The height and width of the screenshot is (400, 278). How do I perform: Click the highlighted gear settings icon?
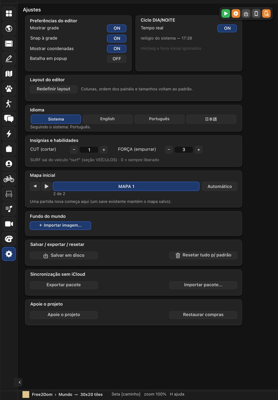[9, 254]
